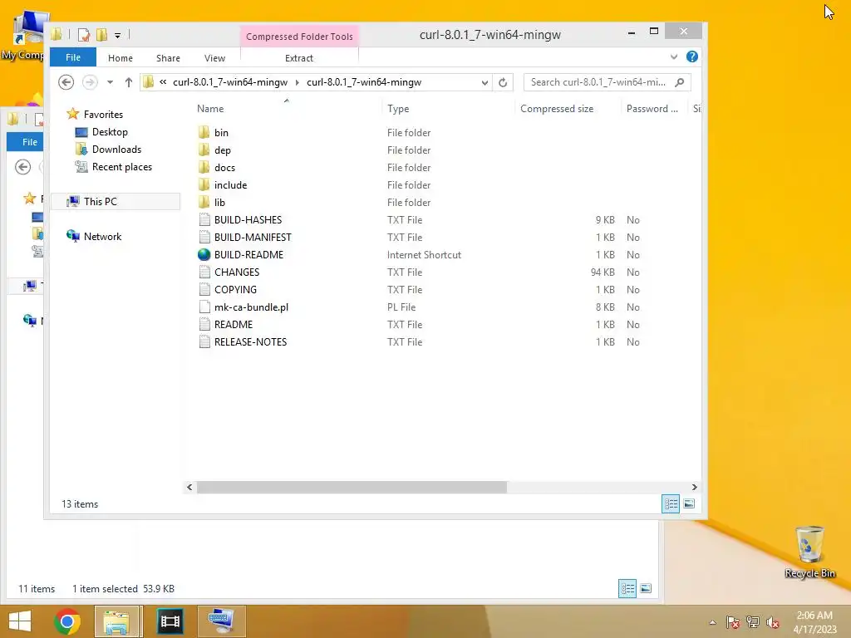
Task: Open the recent locations dropdown arrow
Action: click(x=111, y=82)
